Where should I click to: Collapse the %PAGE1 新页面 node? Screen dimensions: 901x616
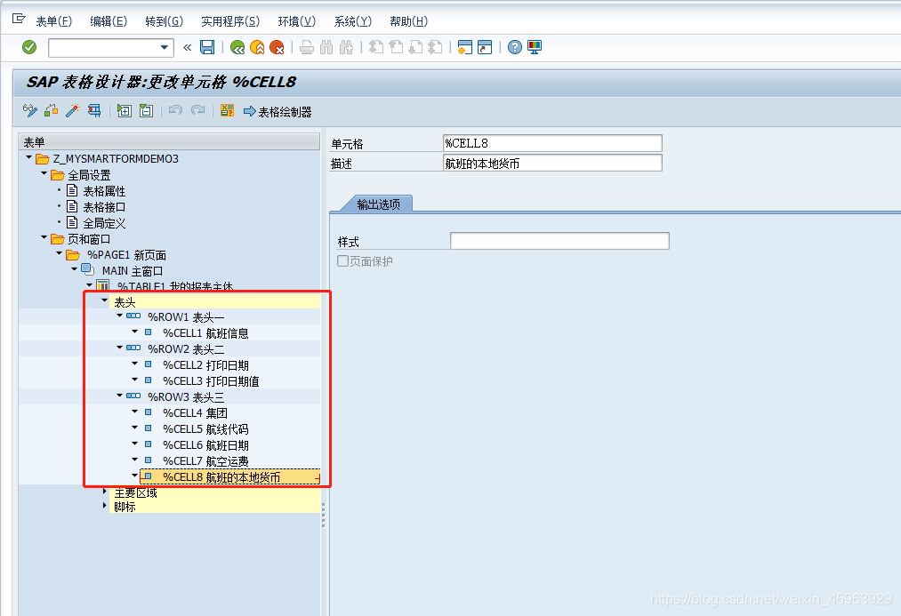coord(59,252)
